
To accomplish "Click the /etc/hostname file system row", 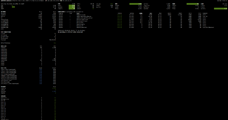I will point(28,82).
